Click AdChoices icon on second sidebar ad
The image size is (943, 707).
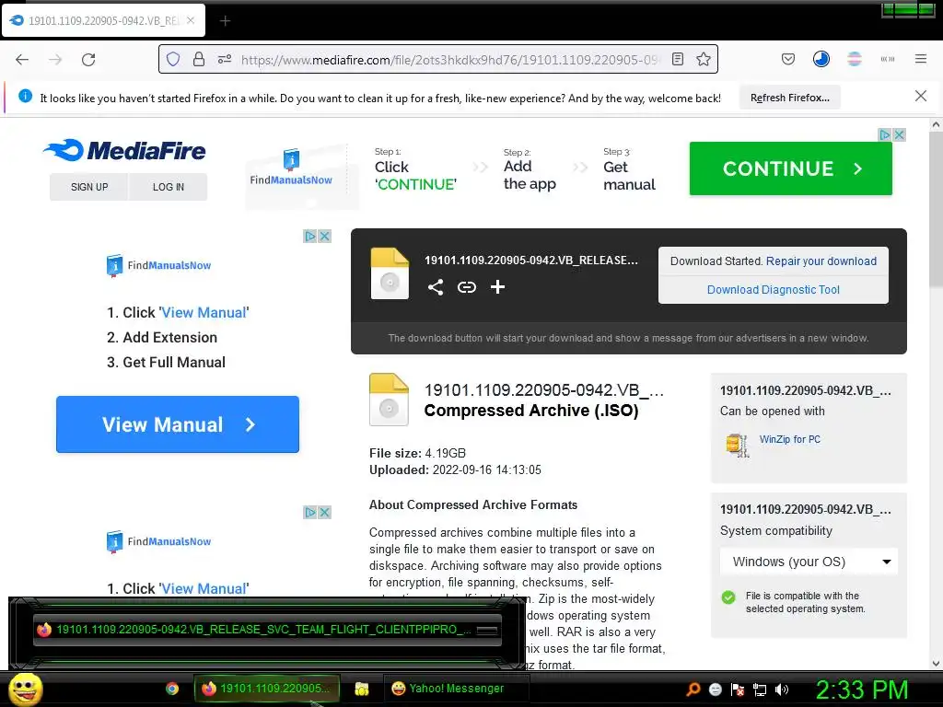(x=309, y=512)
